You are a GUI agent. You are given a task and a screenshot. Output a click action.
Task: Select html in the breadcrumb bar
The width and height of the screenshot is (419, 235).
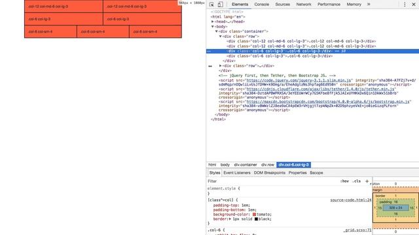click(x=212, y=164)
